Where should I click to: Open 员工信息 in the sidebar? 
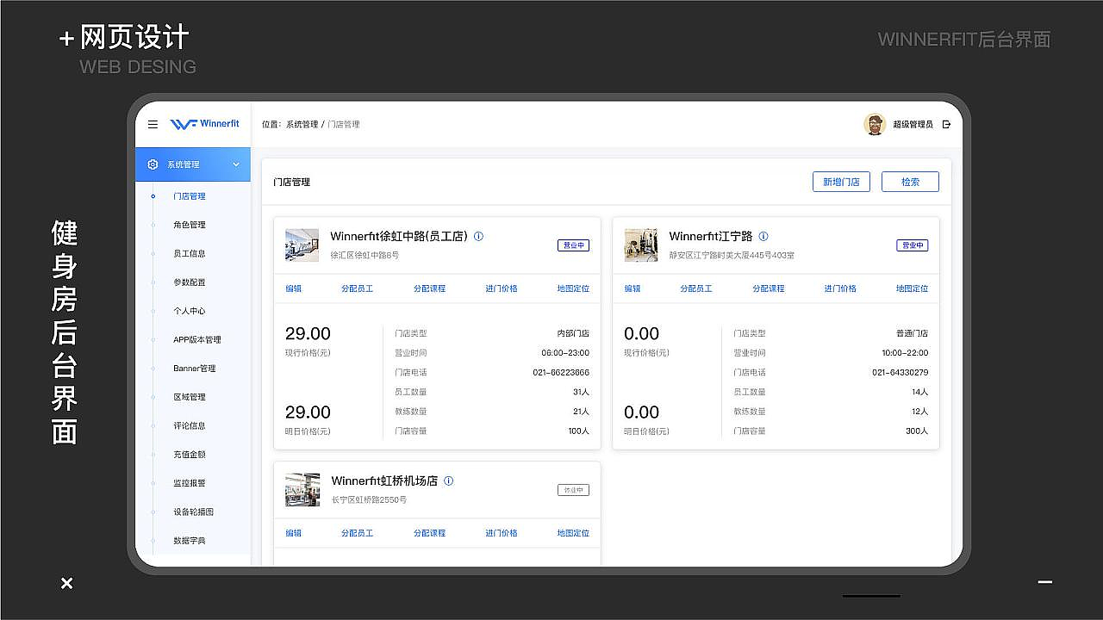[190, 253]
